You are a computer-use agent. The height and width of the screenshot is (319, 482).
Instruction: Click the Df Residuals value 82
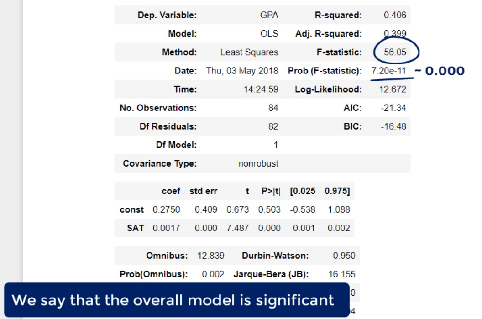(x=273, y=126)
